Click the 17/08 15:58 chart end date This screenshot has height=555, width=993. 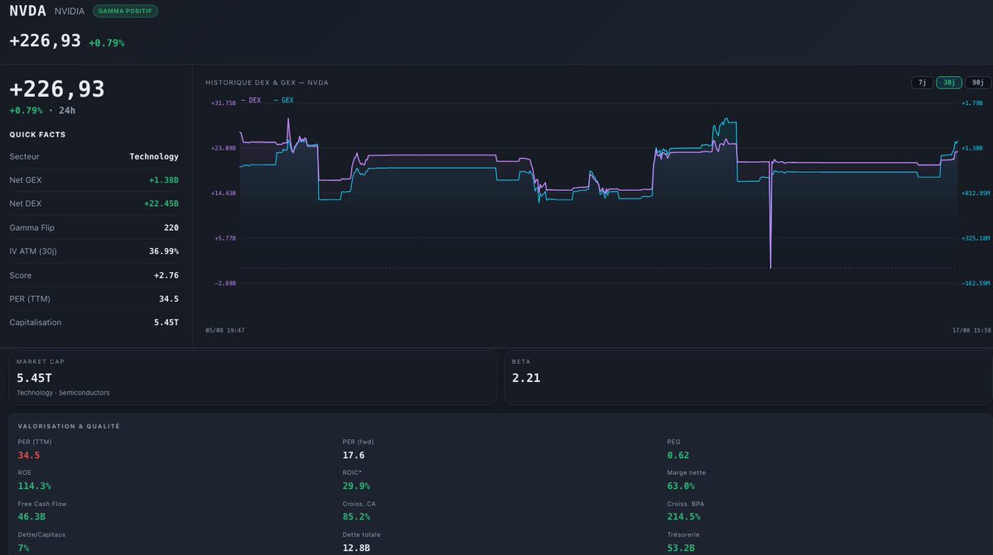(x=972, y=331)
